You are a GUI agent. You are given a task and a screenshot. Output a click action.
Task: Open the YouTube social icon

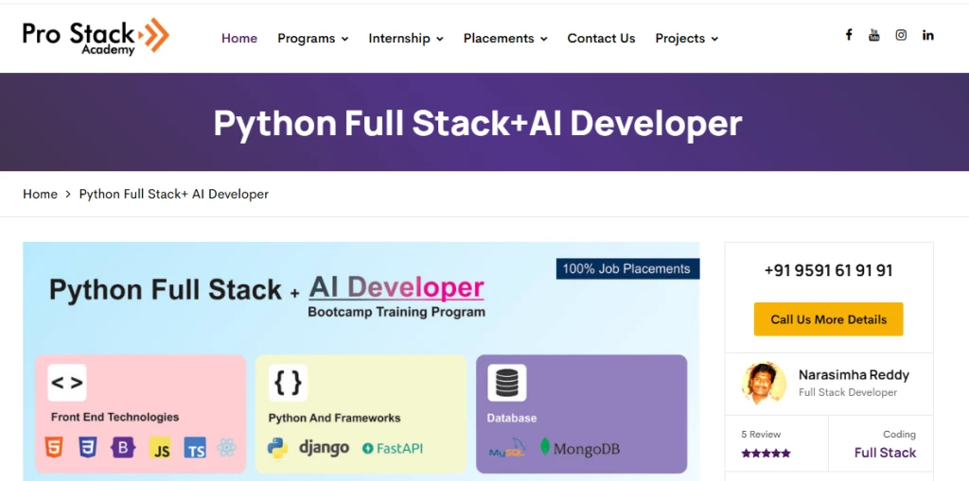coord(873,35)
